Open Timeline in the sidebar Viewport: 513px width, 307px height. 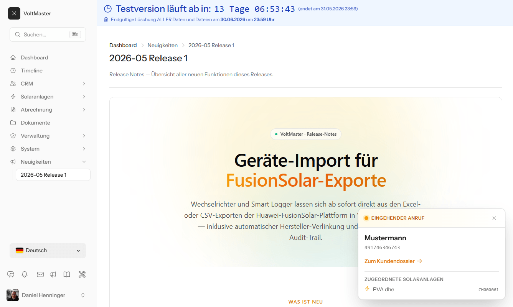(48, 71)
